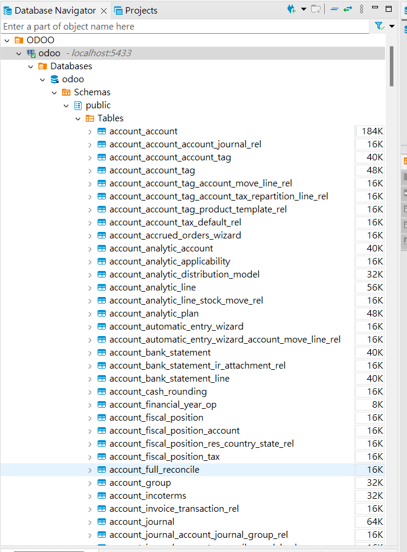This screenshot has width=407, height=552.
Task: Click the create new folder toolbar icon
Action: pos(316,9)
